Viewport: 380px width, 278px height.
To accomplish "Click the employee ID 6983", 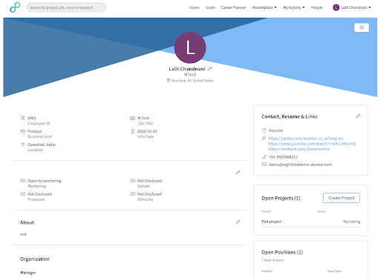I will click(x=32, y=118).
